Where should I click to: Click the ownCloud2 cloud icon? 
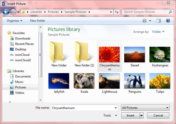(12, 60)
